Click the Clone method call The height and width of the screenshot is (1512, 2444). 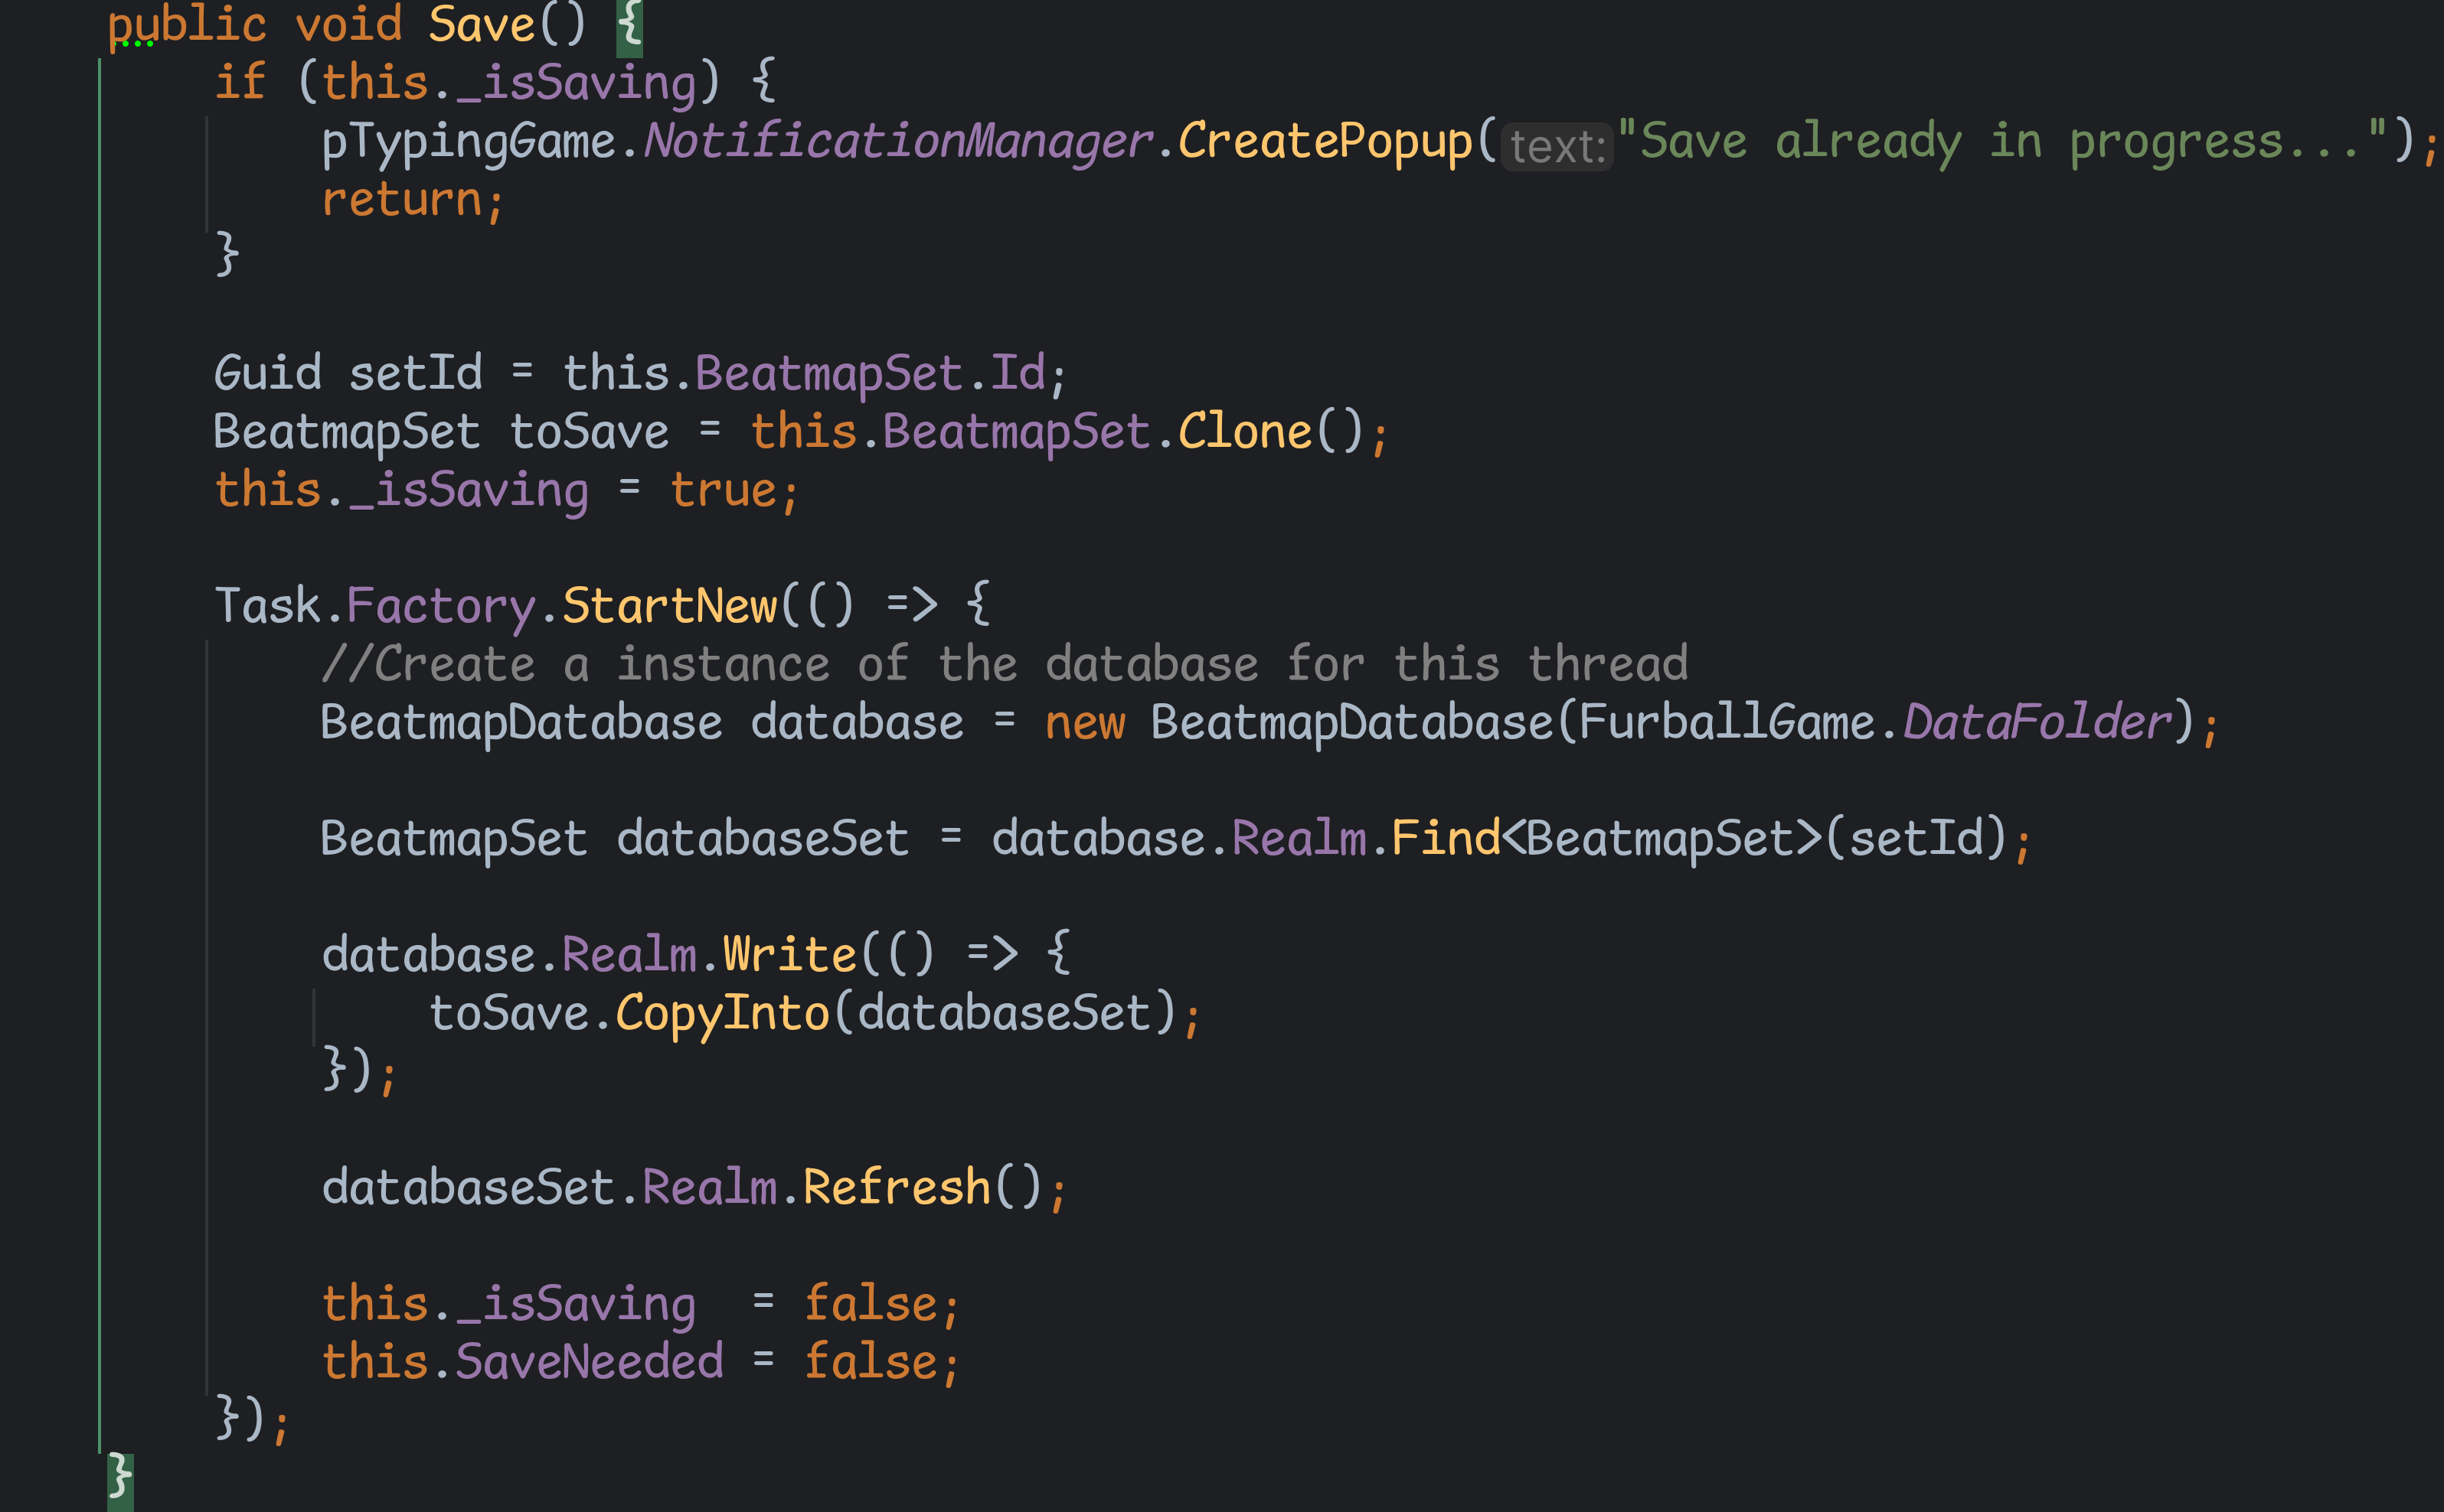pos(1244,432)
